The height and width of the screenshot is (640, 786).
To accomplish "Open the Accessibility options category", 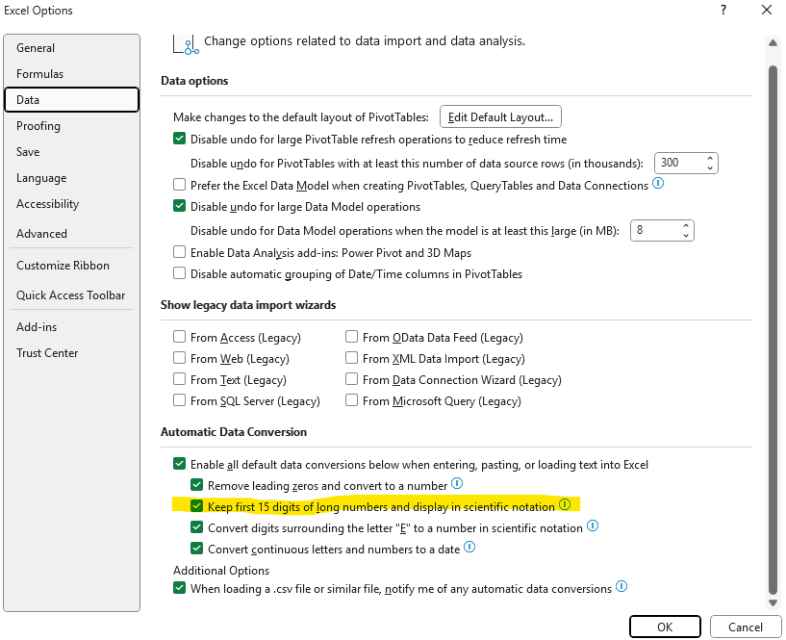I will (71, 204).
